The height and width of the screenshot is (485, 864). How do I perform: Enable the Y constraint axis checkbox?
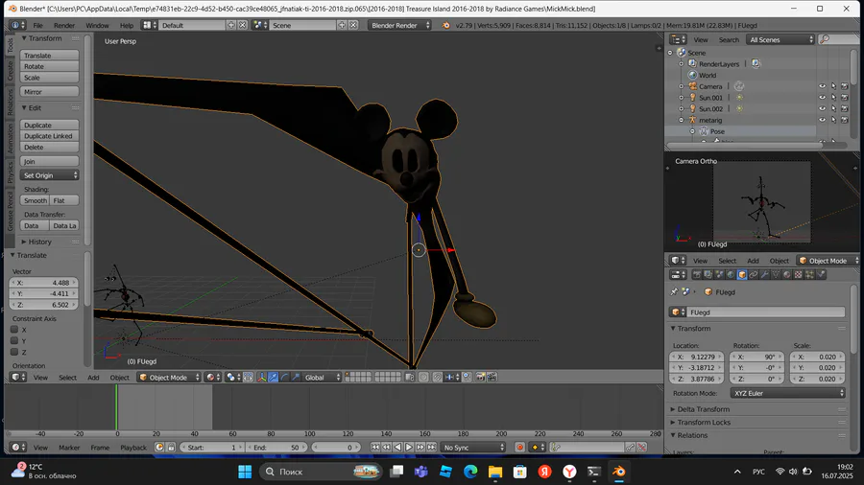pyautogui.click(x=14, y=340)
